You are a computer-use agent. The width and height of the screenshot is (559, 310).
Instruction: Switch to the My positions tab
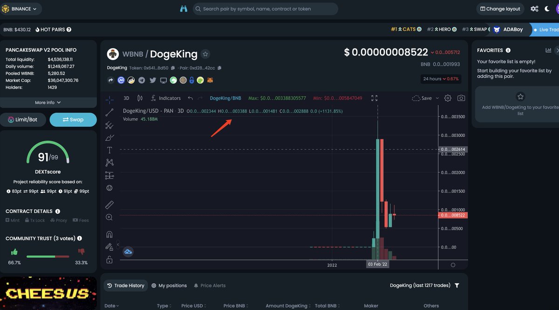(x=169, y=285)
